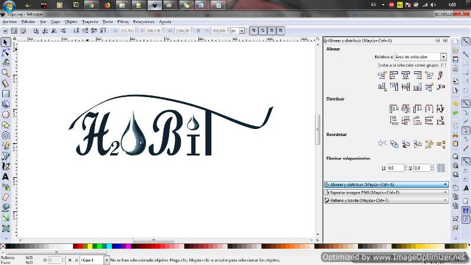Image resolution: width=471 pixels, height=265 pixels.
Task: Click exchange positions reorder icon
Action: click(394, 144)
